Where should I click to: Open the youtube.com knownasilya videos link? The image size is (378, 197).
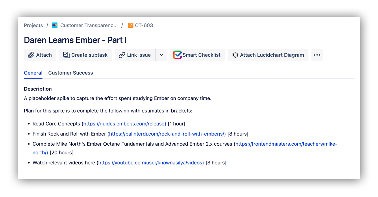pyautogui.click(x=151, y=163)
